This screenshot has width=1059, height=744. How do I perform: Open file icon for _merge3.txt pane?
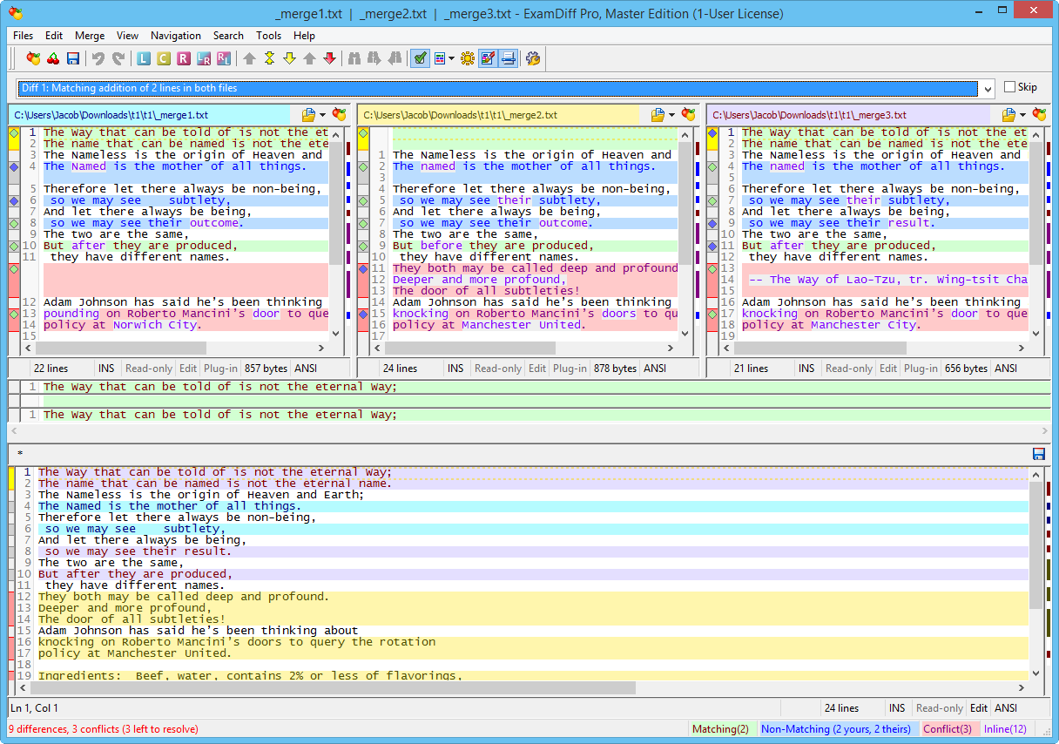[x=1008, y=115]
